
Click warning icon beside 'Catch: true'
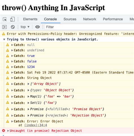point(8,56)
